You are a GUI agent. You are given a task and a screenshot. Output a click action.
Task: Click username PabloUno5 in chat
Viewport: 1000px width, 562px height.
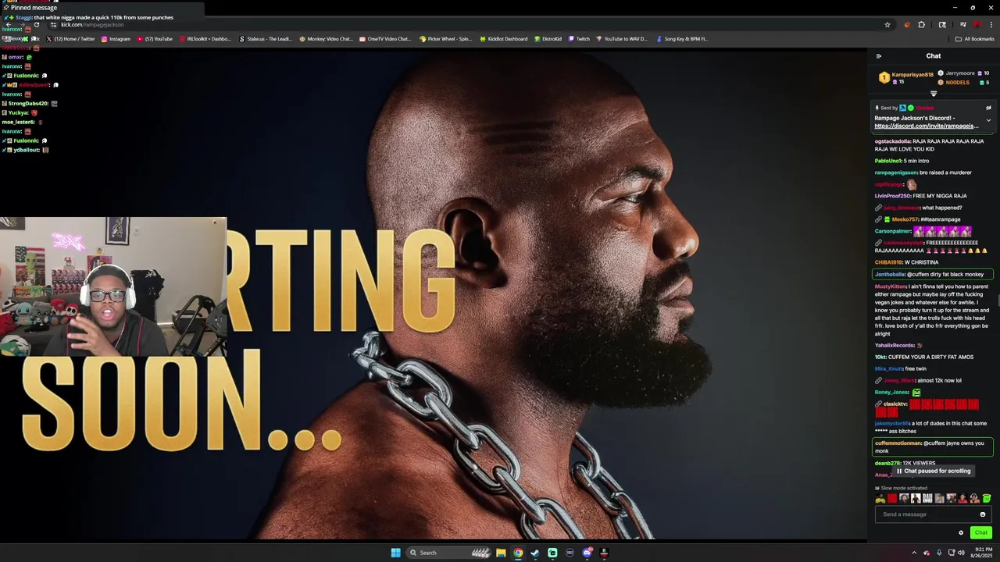pyautogui.click(x=889, y=161)
